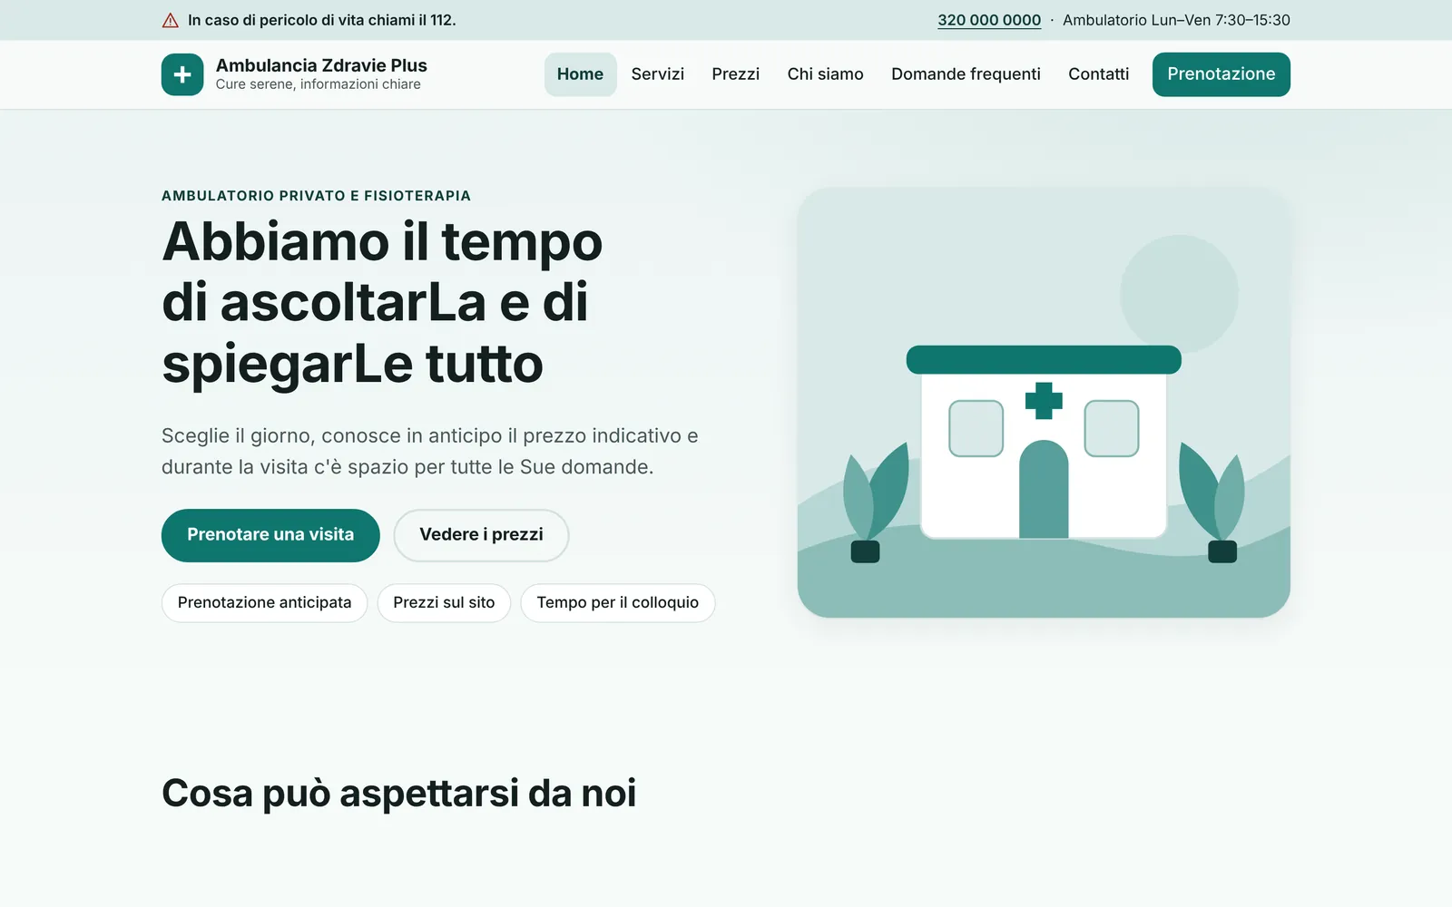Click the Cosa può aspettarsi da noi heading

tap(399, 794)
